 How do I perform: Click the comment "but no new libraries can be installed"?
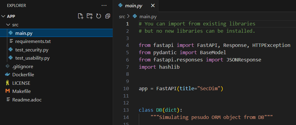[197, 31]
